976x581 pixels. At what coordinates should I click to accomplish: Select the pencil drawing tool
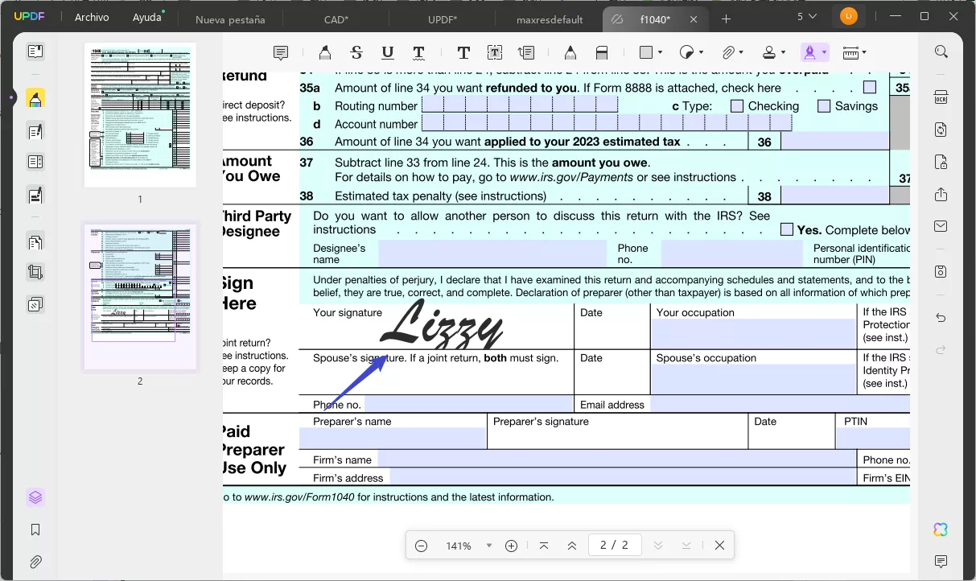570,53
